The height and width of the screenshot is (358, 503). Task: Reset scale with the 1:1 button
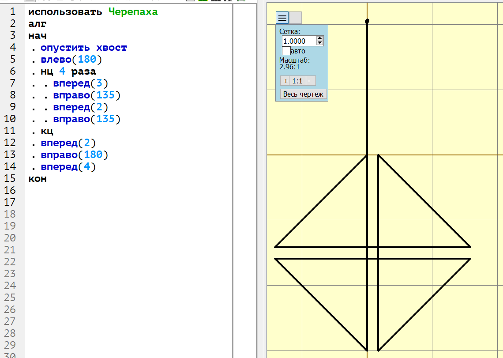click(x=297, y=81)
